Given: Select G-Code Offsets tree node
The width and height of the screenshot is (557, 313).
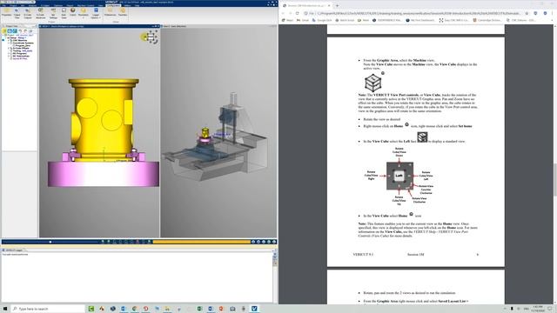Looking at the screenshot, I should [x=21, y=49].
